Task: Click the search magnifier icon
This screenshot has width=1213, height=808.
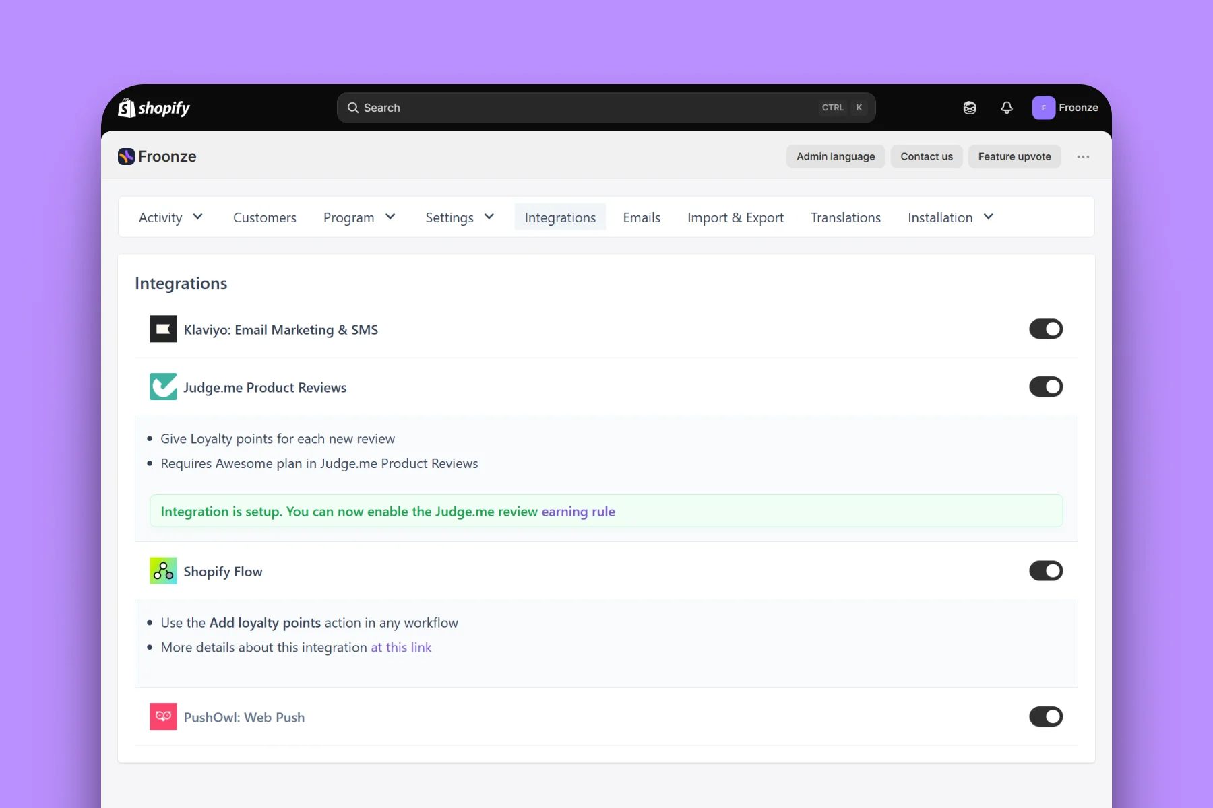Action: pos(352,108)
